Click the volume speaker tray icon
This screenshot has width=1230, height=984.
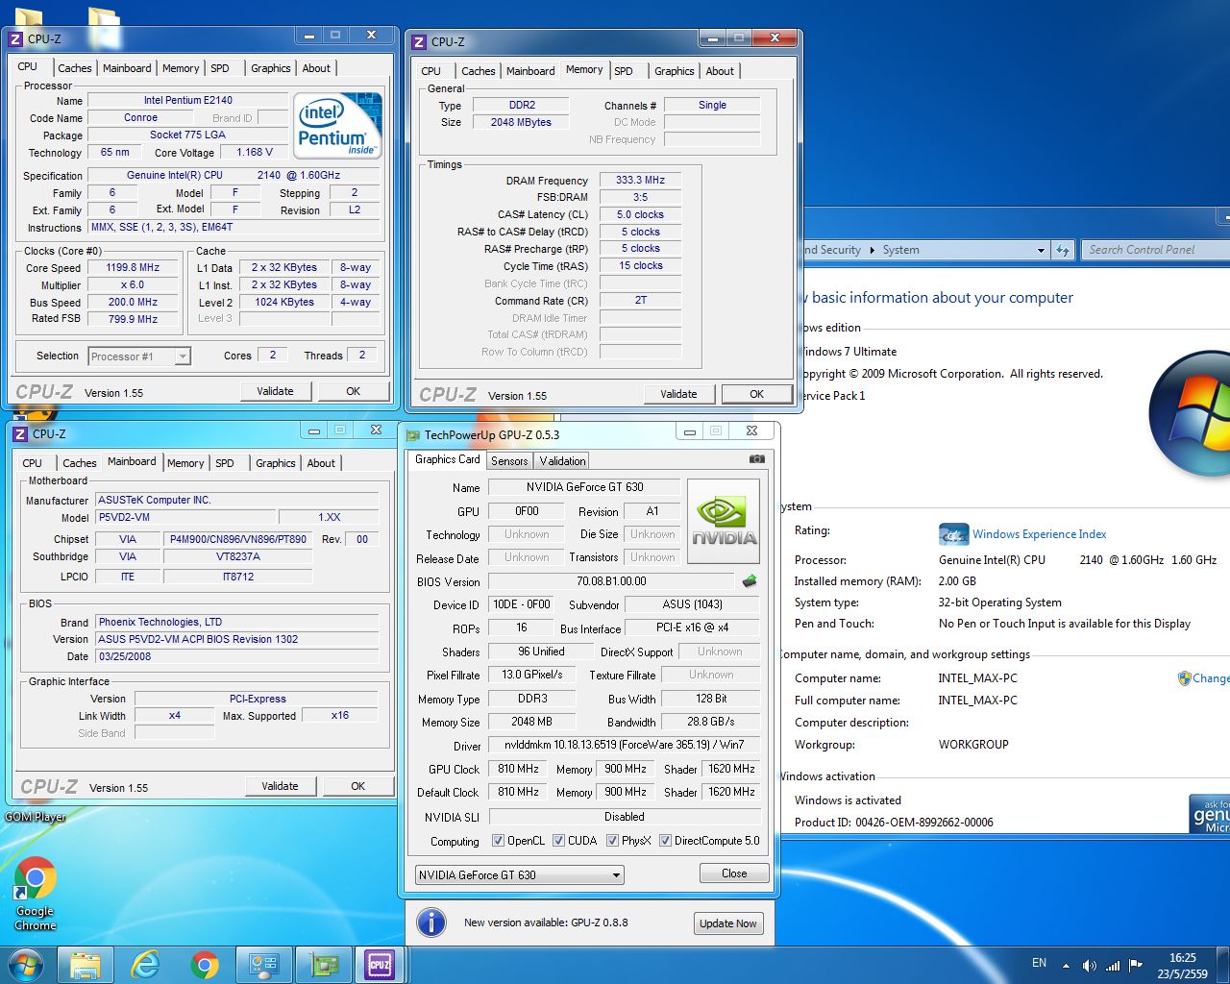(1088, 965)
